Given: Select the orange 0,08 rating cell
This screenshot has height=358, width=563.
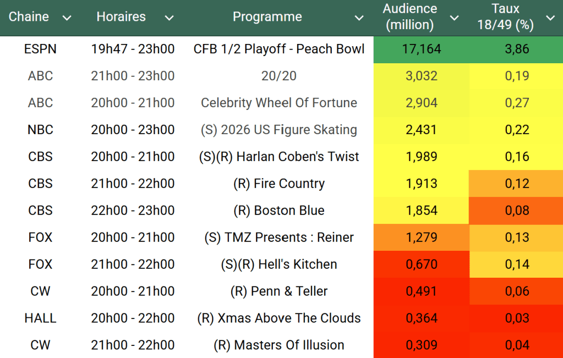Looking at the screenshot, I should click(517, 211).
